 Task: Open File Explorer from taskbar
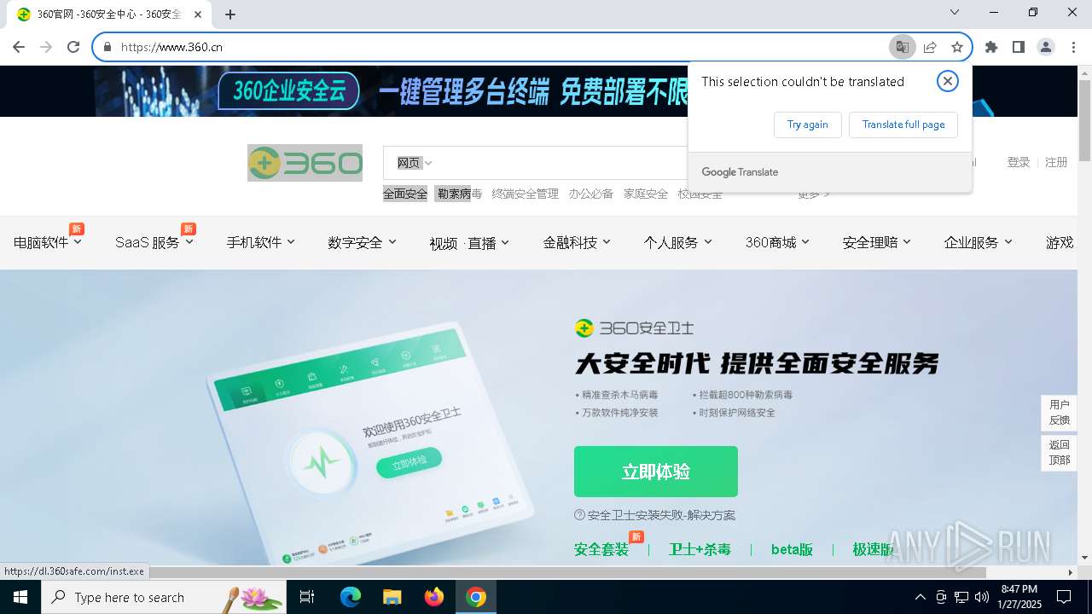(x=392, y=597)
